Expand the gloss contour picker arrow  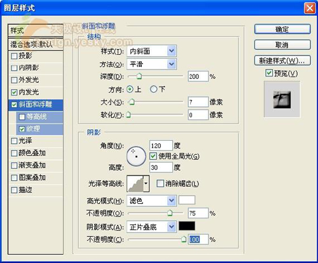tap(146, 183)
